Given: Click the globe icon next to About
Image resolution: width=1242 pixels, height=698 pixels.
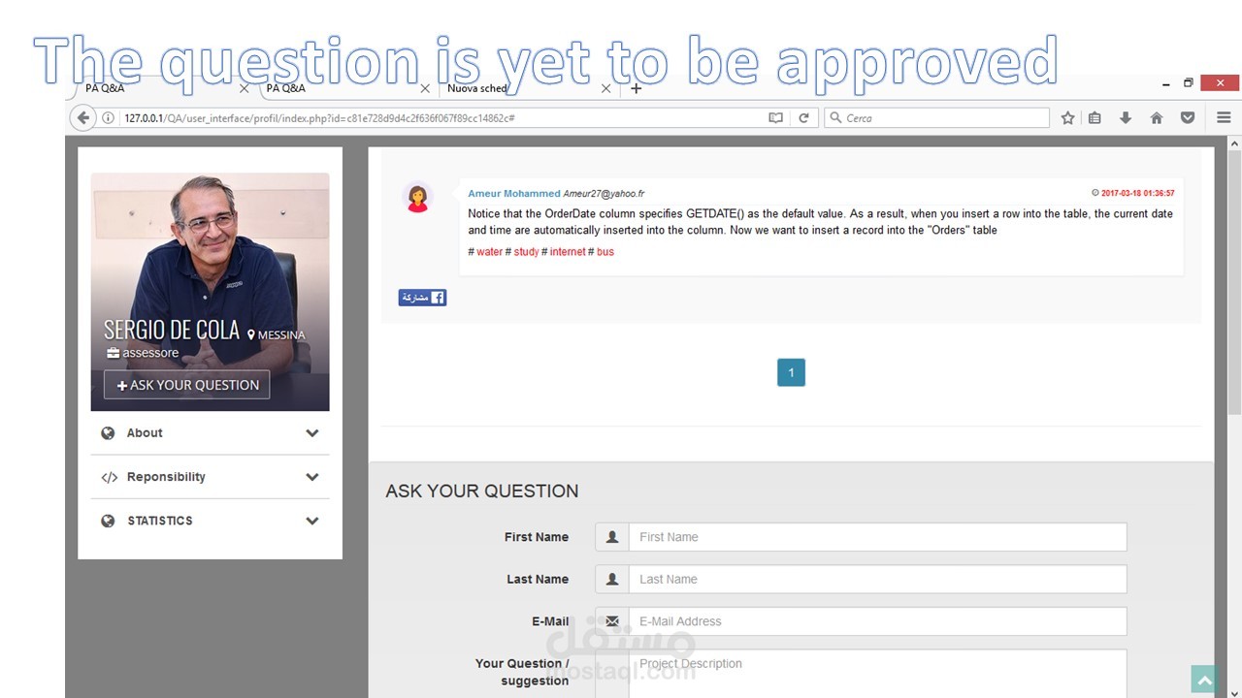Looking at the screenshot, I should [x=108, y=433].
